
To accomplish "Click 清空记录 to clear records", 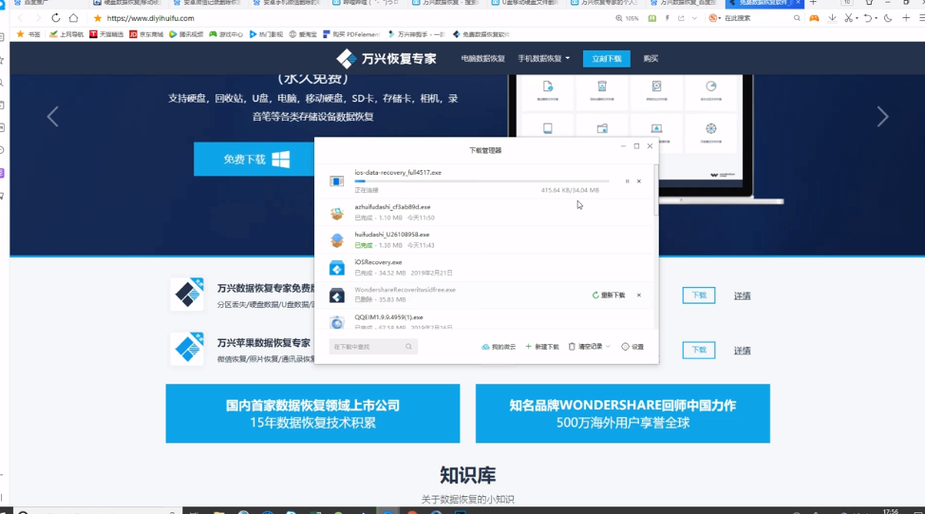I will [x=585, y=347].
